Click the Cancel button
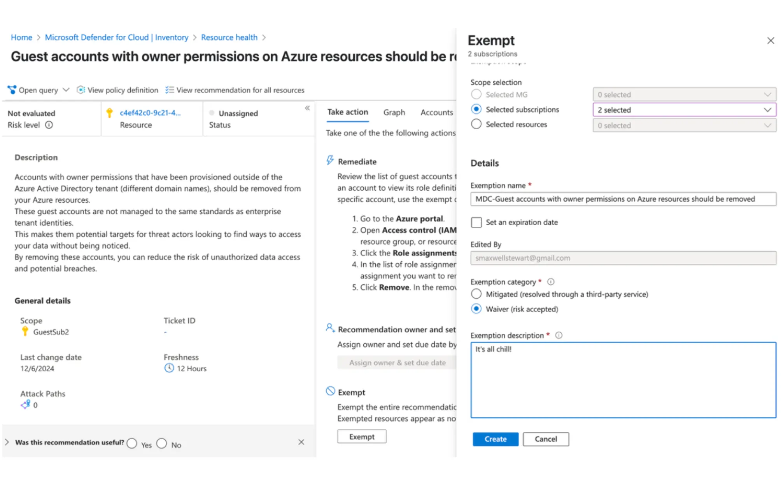781x487 pixels. 546,439
